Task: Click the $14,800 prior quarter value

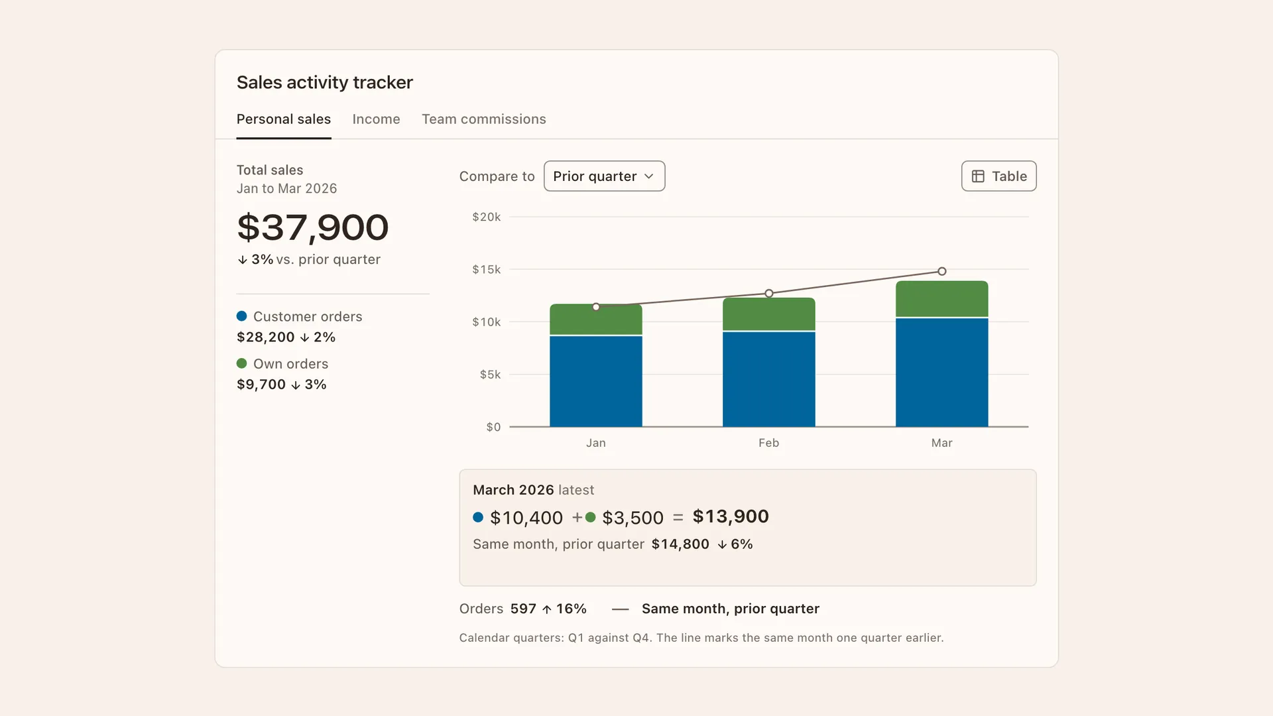Action: [x=680, y=544]
